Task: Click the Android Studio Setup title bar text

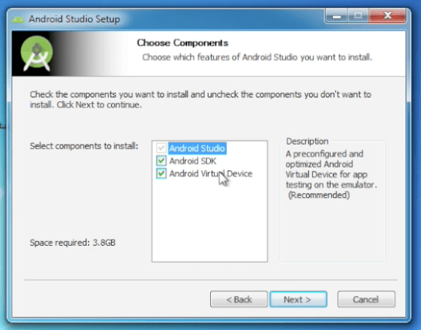Action: pos(74,19)
